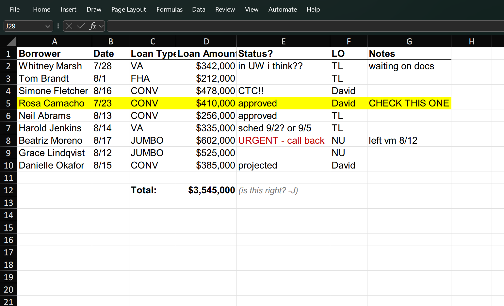Open the File menu

(15, 9)
